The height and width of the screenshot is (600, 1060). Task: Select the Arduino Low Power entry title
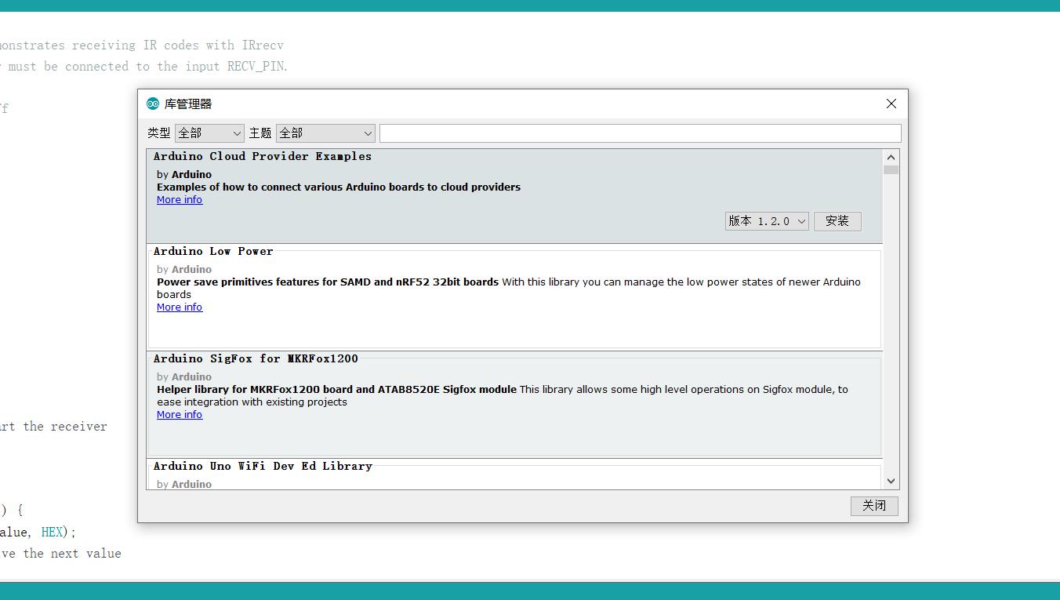[213, 251]
